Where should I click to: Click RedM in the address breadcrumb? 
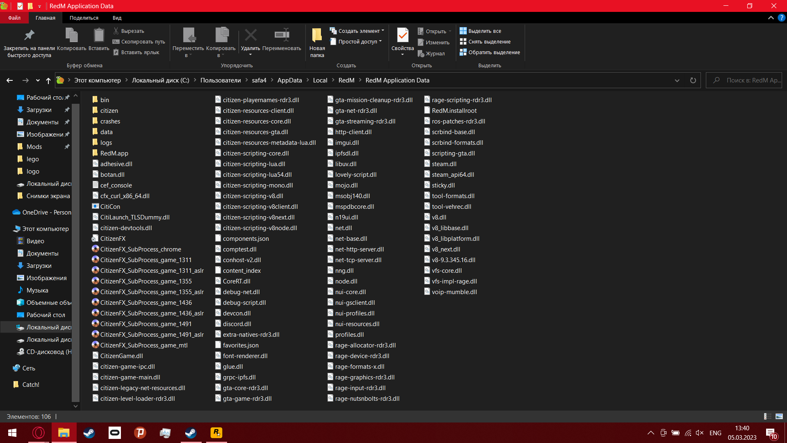click(346, 80)
